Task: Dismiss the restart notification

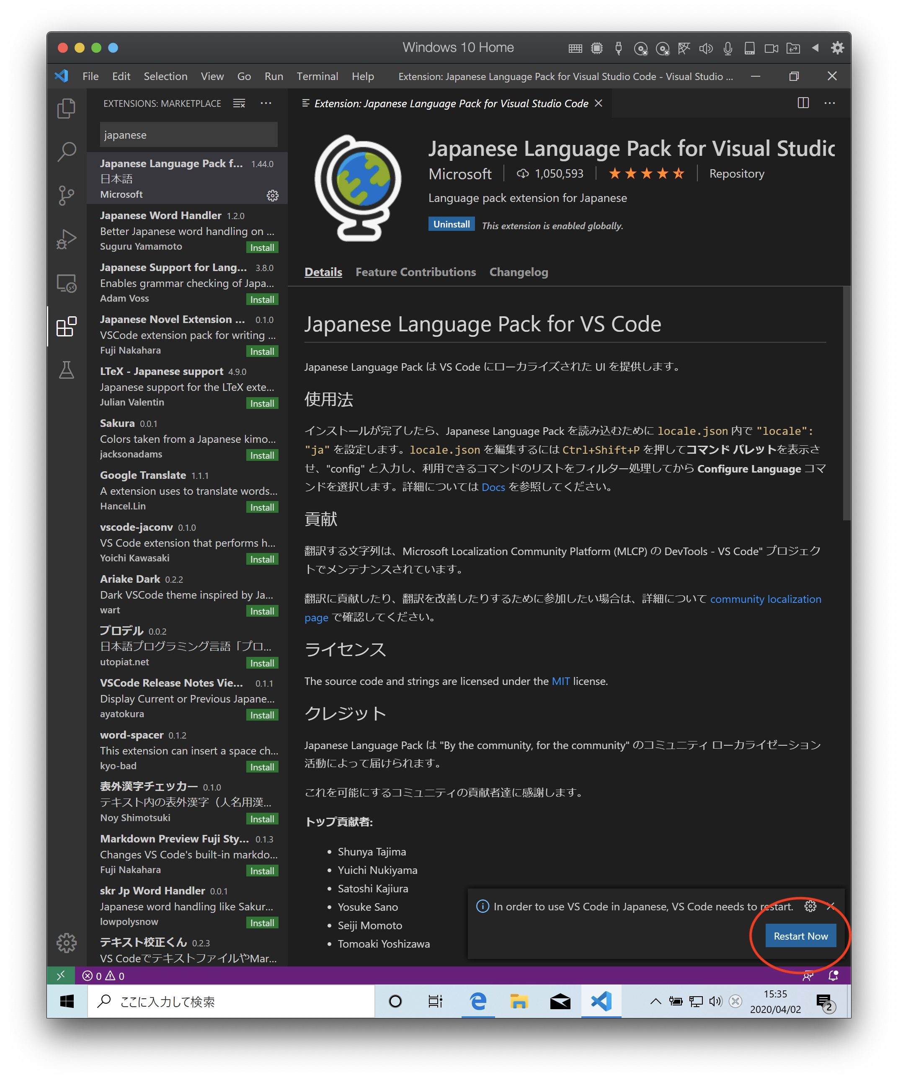Action: (x=831, y=906)
